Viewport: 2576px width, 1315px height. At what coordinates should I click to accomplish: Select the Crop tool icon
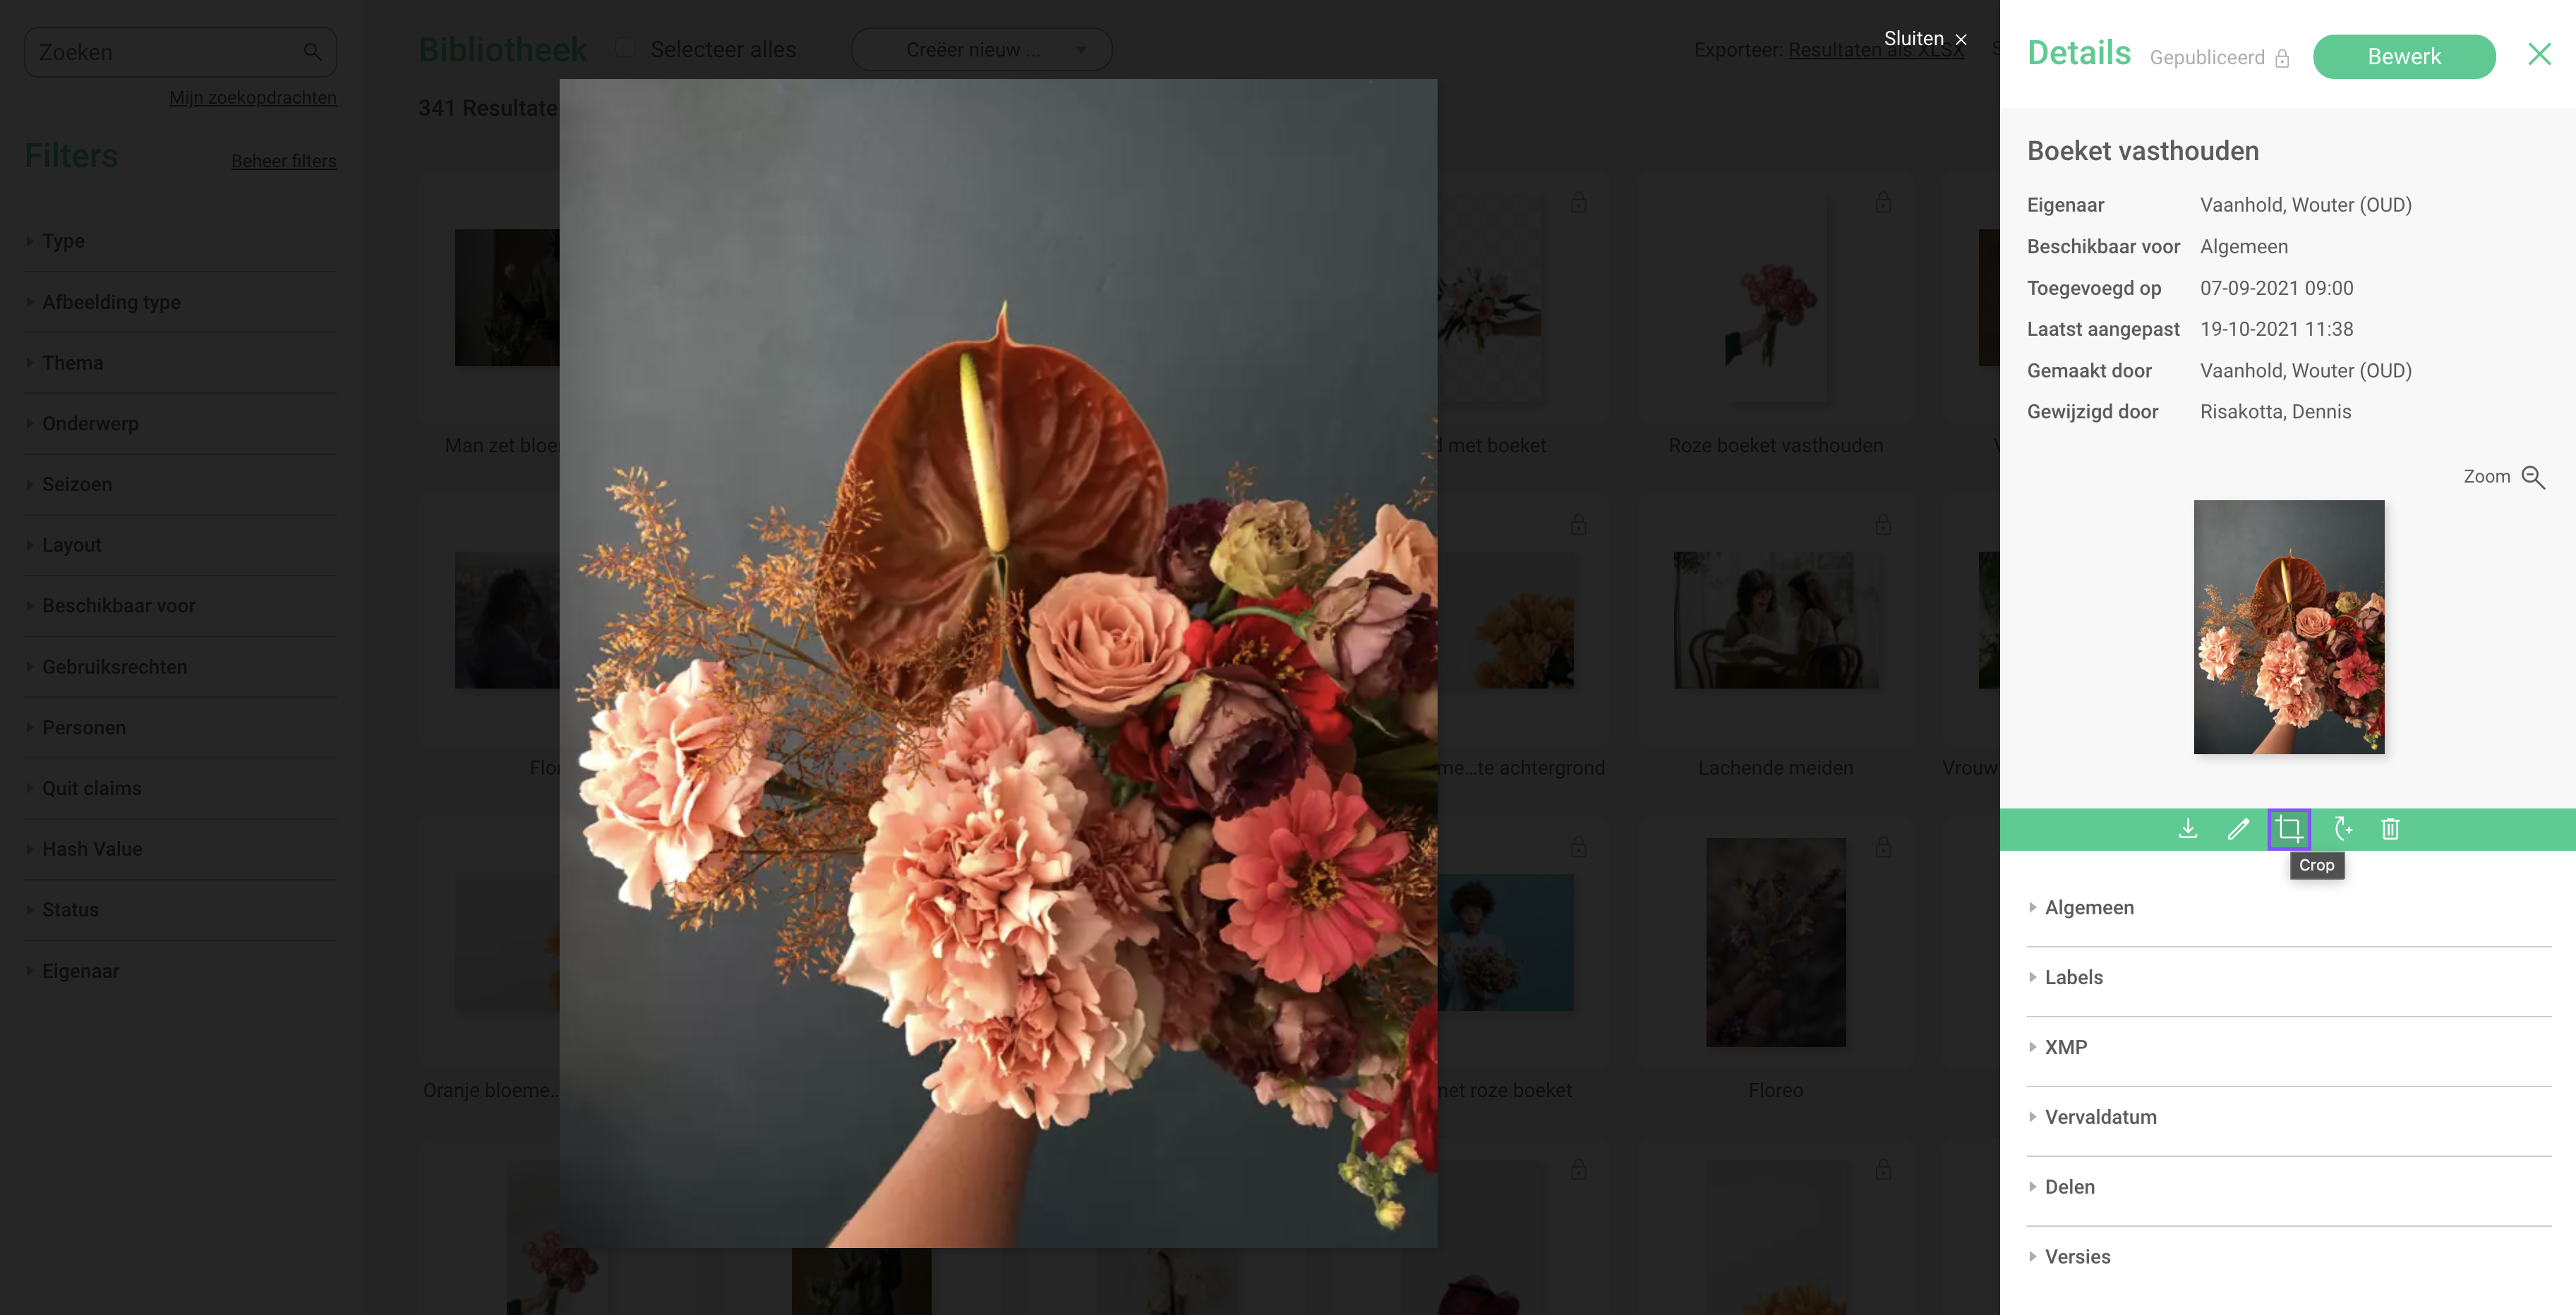[2289, 828]
